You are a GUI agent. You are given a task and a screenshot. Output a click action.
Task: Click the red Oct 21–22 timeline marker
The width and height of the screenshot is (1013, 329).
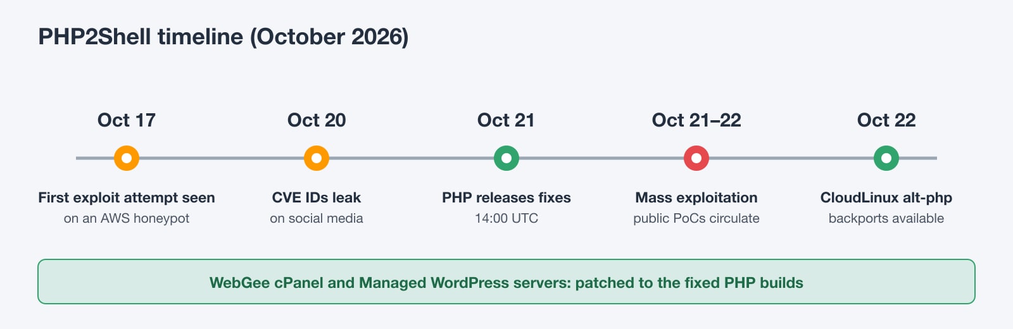click(x=696, y=158)
